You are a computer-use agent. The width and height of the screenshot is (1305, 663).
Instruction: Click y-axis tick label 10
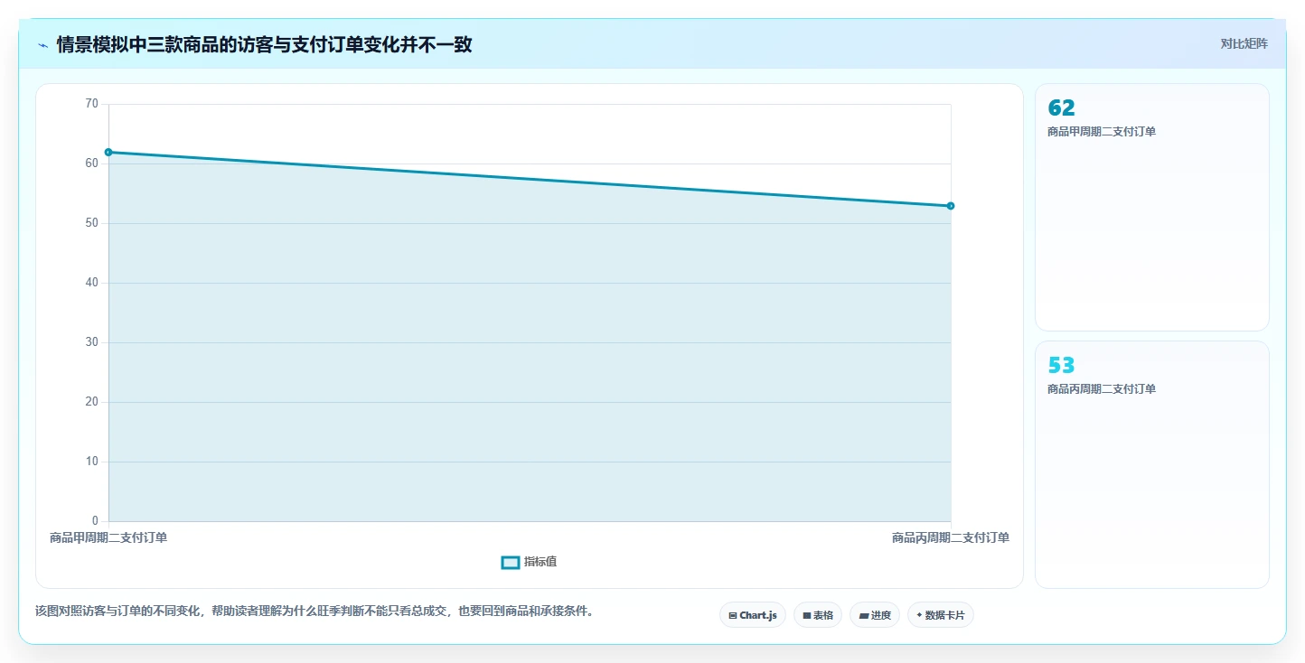(91, 462)
